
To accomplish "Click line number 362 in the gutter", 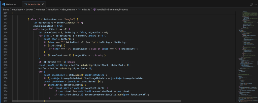I will coord(5,85).
